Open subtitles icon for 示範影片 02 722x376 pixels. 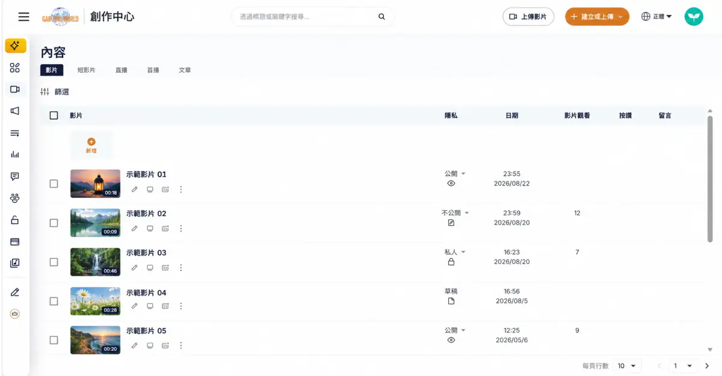[165, 228]
